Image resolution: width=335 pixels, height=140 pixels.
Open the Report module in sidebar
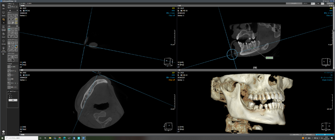point(3,34)
